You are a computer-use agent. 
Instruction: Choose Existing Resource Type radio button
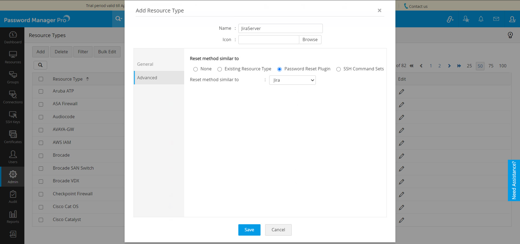[x=220, y=69]
